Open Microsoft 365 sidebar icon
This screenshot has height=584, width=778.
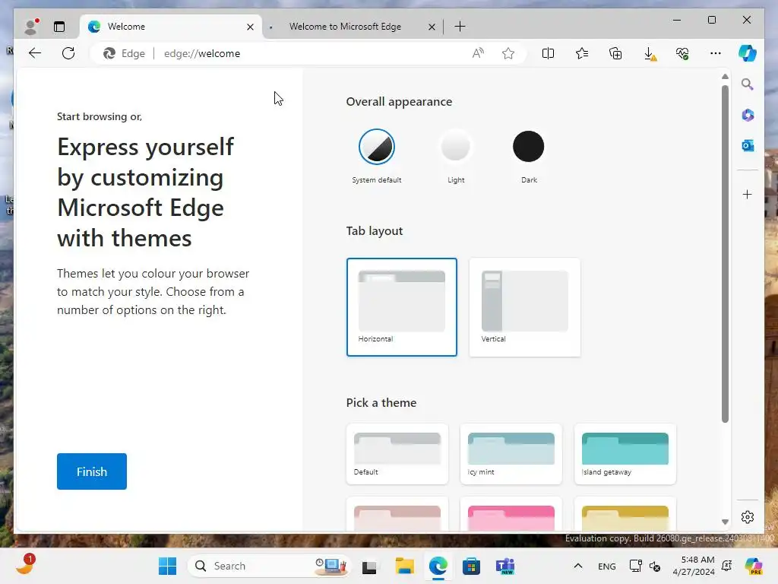tap(748, 116)
